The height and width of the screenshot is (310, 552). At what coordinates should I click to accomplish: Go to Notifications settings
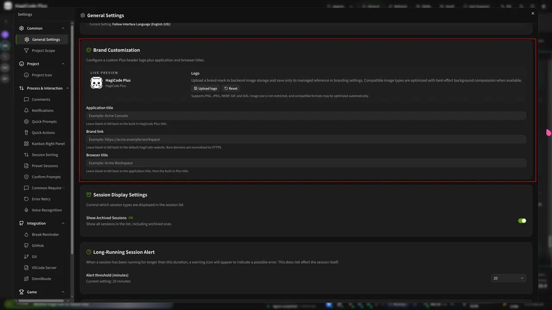[x=42, y=111]
